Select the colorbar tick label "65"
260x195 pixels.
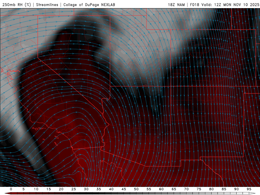tap(174, 189)
